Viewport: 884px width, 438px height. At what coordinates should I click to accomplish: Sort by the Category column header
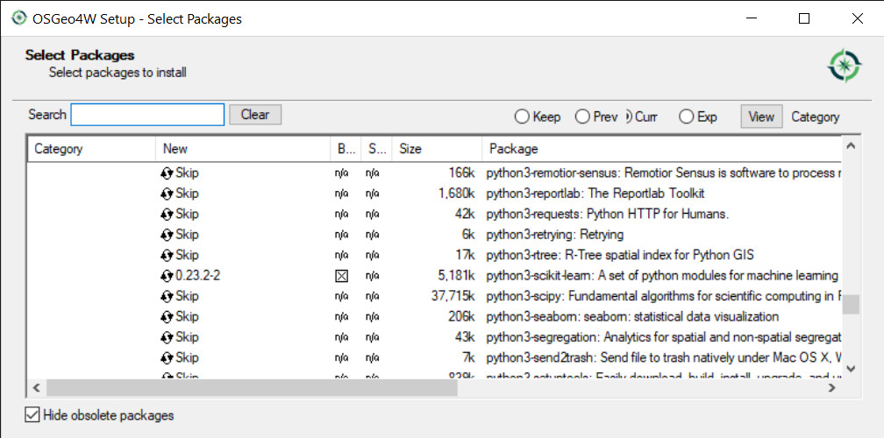pos(91,149)
